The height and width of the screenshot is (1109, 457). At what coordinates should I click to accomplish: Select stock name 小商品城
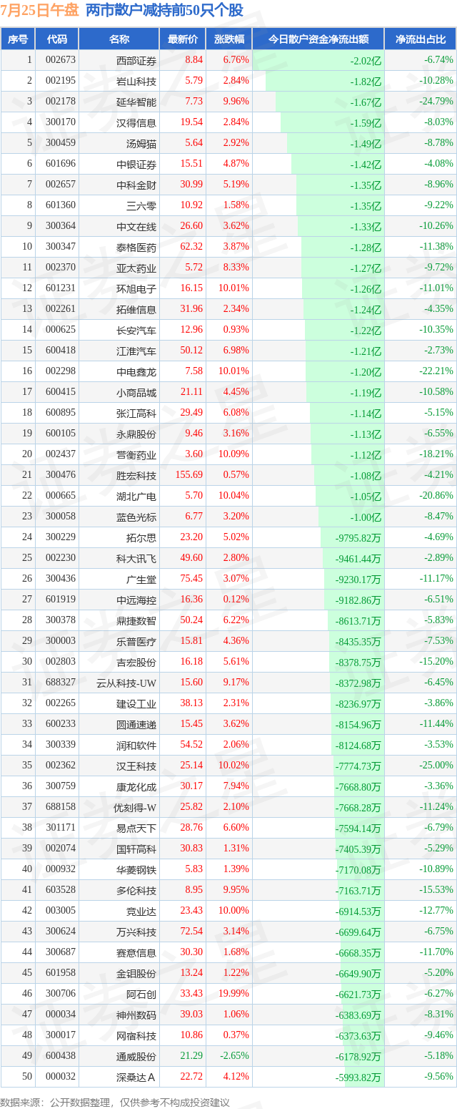click(x=136, y=392)
